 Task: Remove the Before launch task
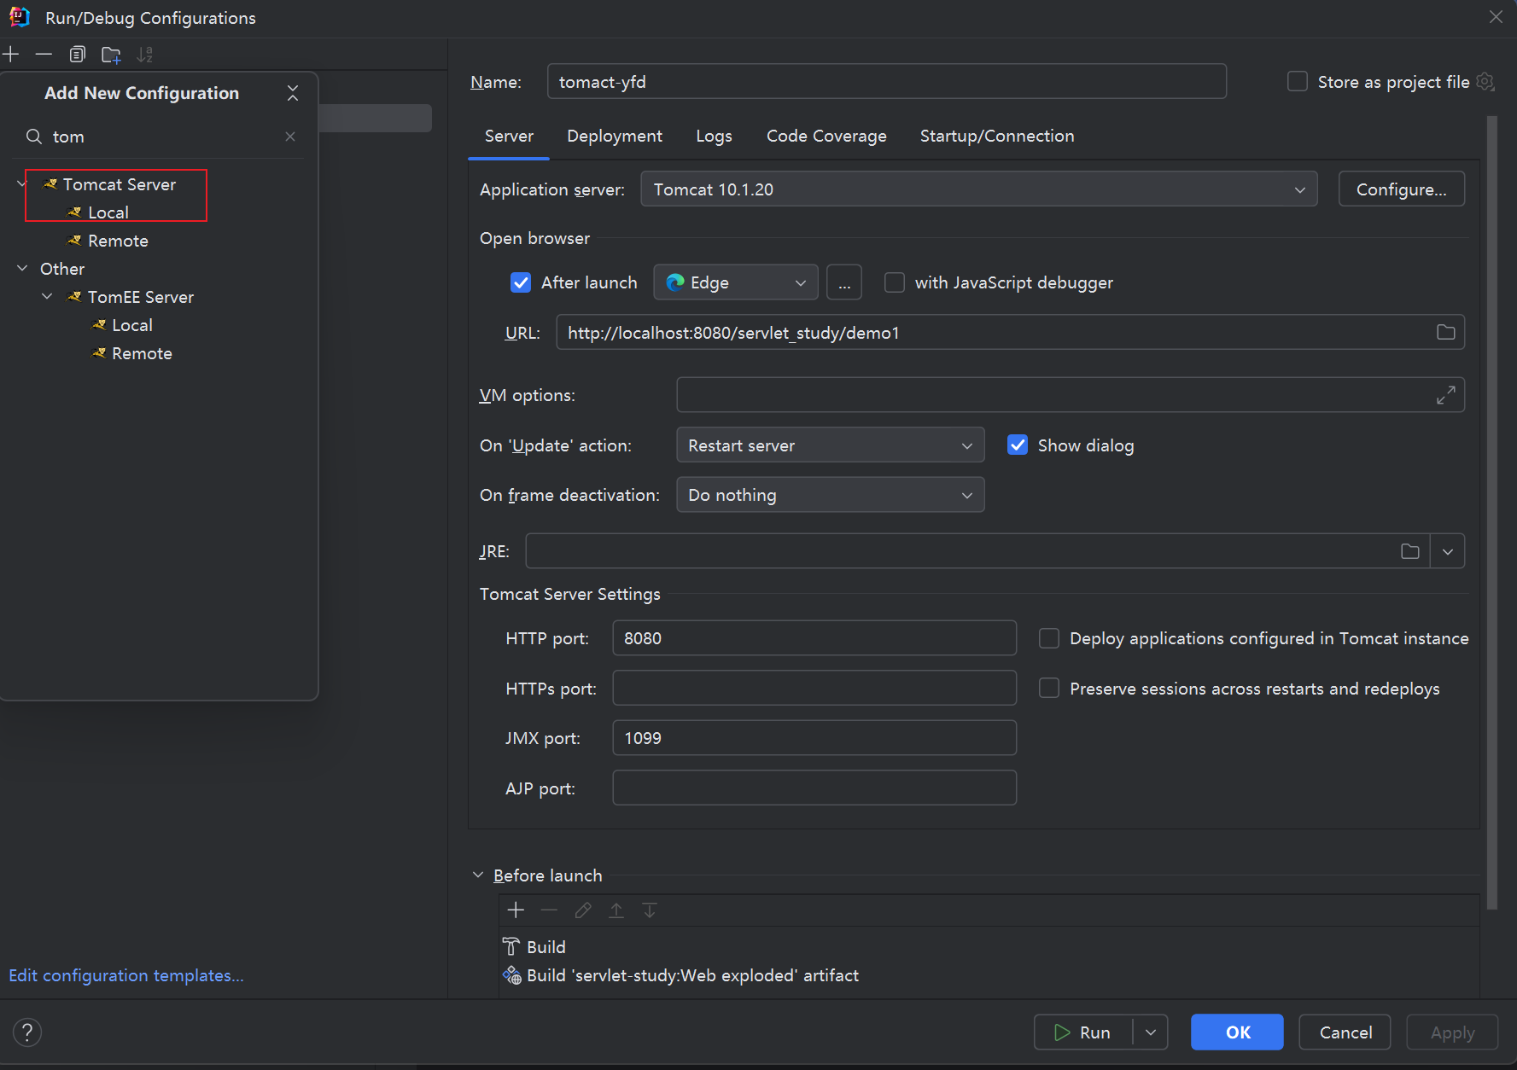click(x=549, y=910)
